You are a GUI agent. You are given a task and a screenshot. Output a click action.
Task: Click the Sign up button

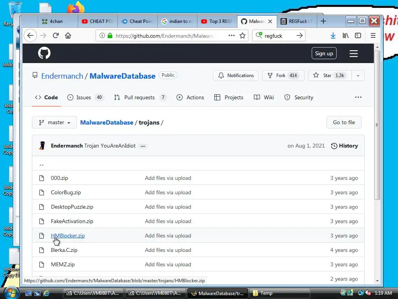[x=324, y=53]
